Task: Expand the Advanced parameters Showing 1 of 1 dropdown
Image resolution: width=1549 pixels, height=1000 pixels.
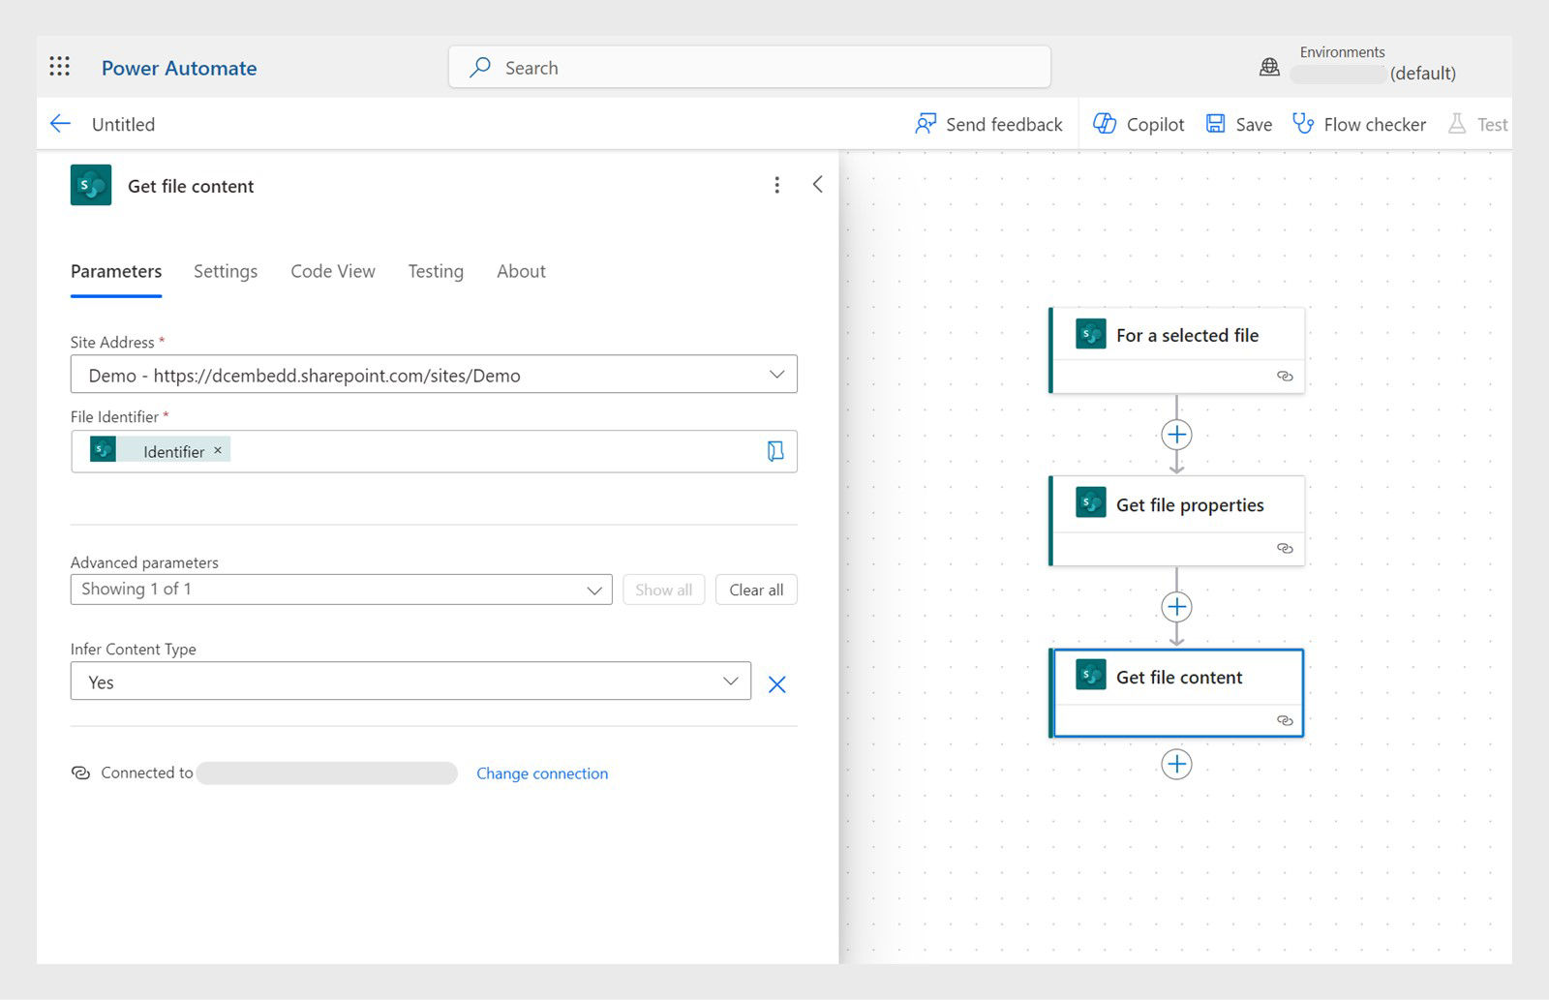Action: 341,590
